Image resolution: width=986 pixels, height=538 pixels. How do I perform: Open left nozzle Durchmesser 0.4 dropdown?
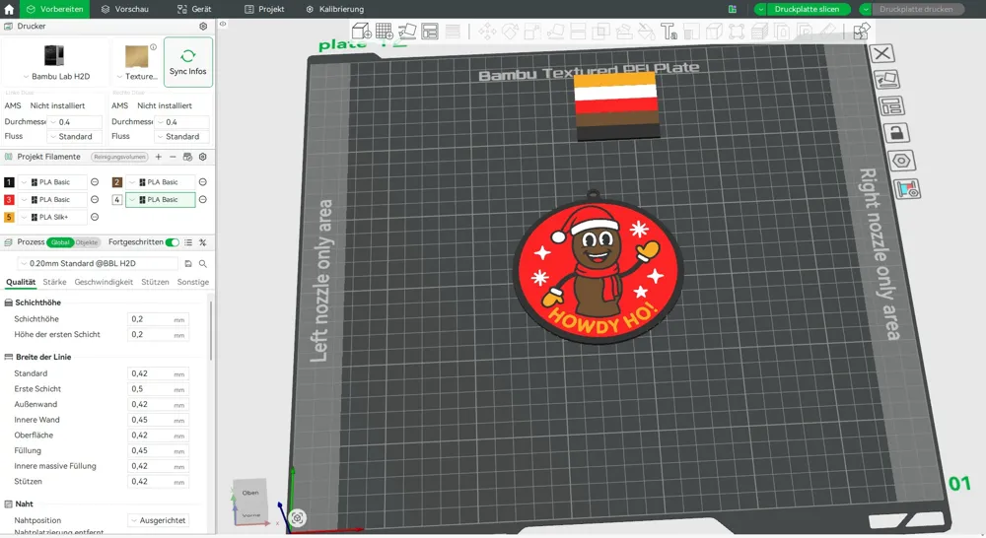pyautogui.click(x=76, y=122)
